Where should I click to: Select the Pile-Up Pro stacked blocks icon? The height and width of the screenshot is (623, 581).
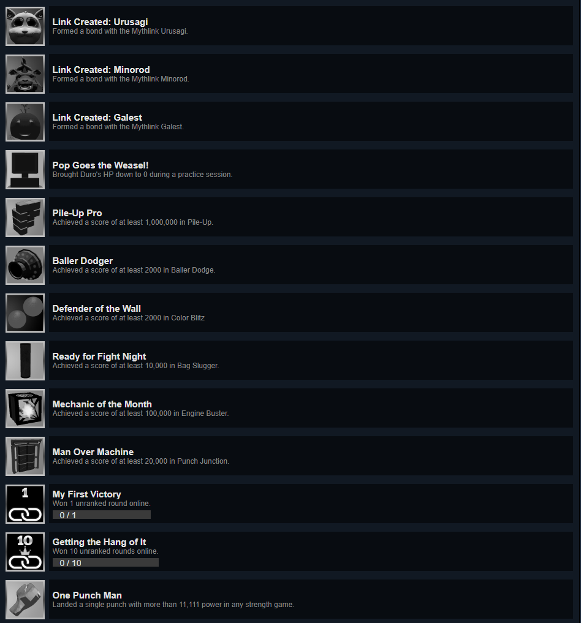pos(25,217)
